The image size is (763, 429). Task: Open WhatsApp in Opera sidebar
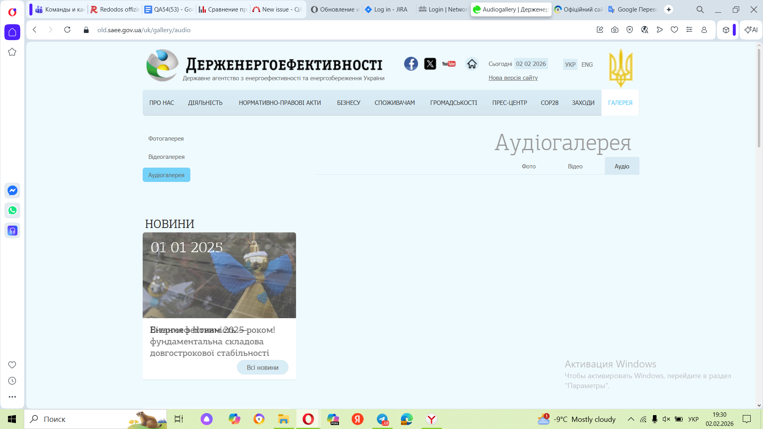click(x=12, y=210)
